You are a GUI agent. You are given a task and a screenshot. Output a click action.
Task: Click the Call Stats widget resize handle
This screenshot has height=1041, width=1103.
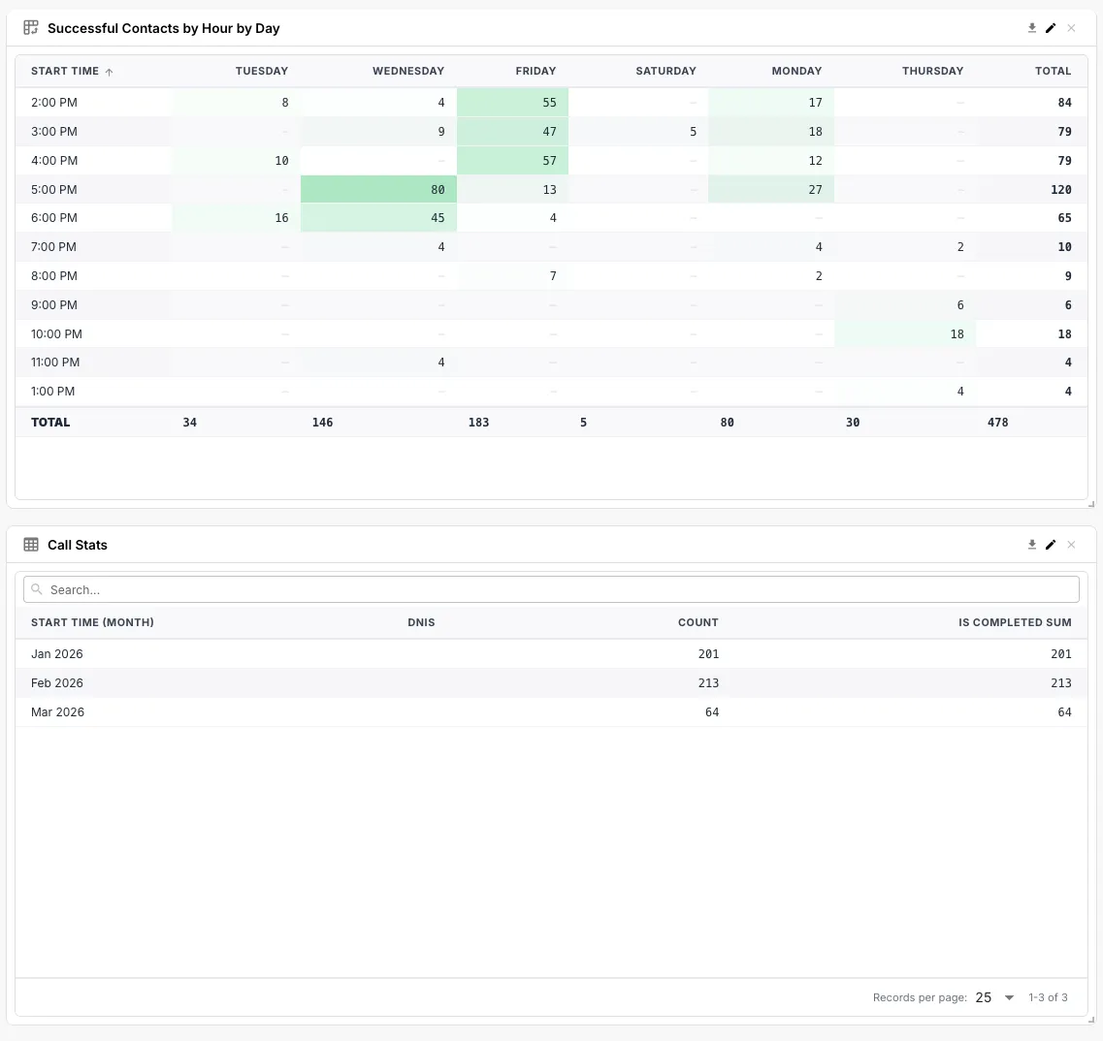[x=1091, y=1020]
